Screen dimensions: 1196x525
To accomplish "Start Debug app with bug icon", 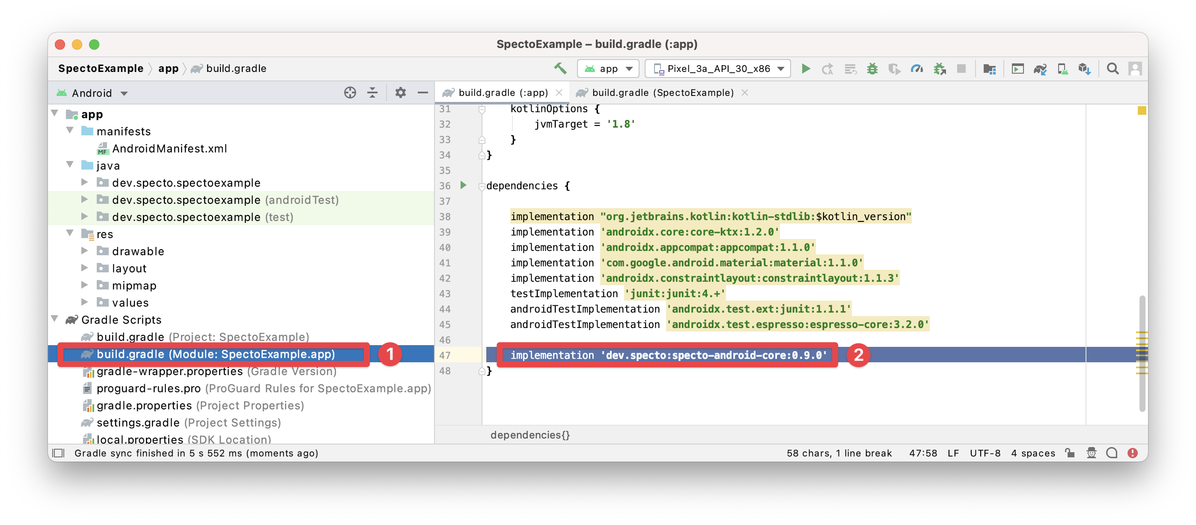I will tap(872, 69).
